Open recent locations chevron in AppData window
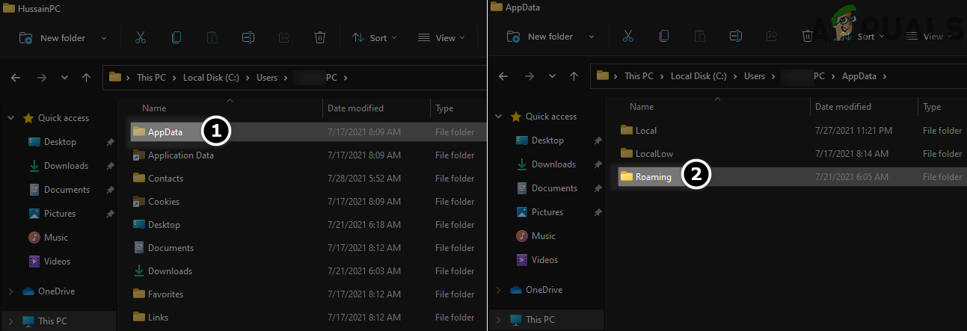 (x=551, y=76)
